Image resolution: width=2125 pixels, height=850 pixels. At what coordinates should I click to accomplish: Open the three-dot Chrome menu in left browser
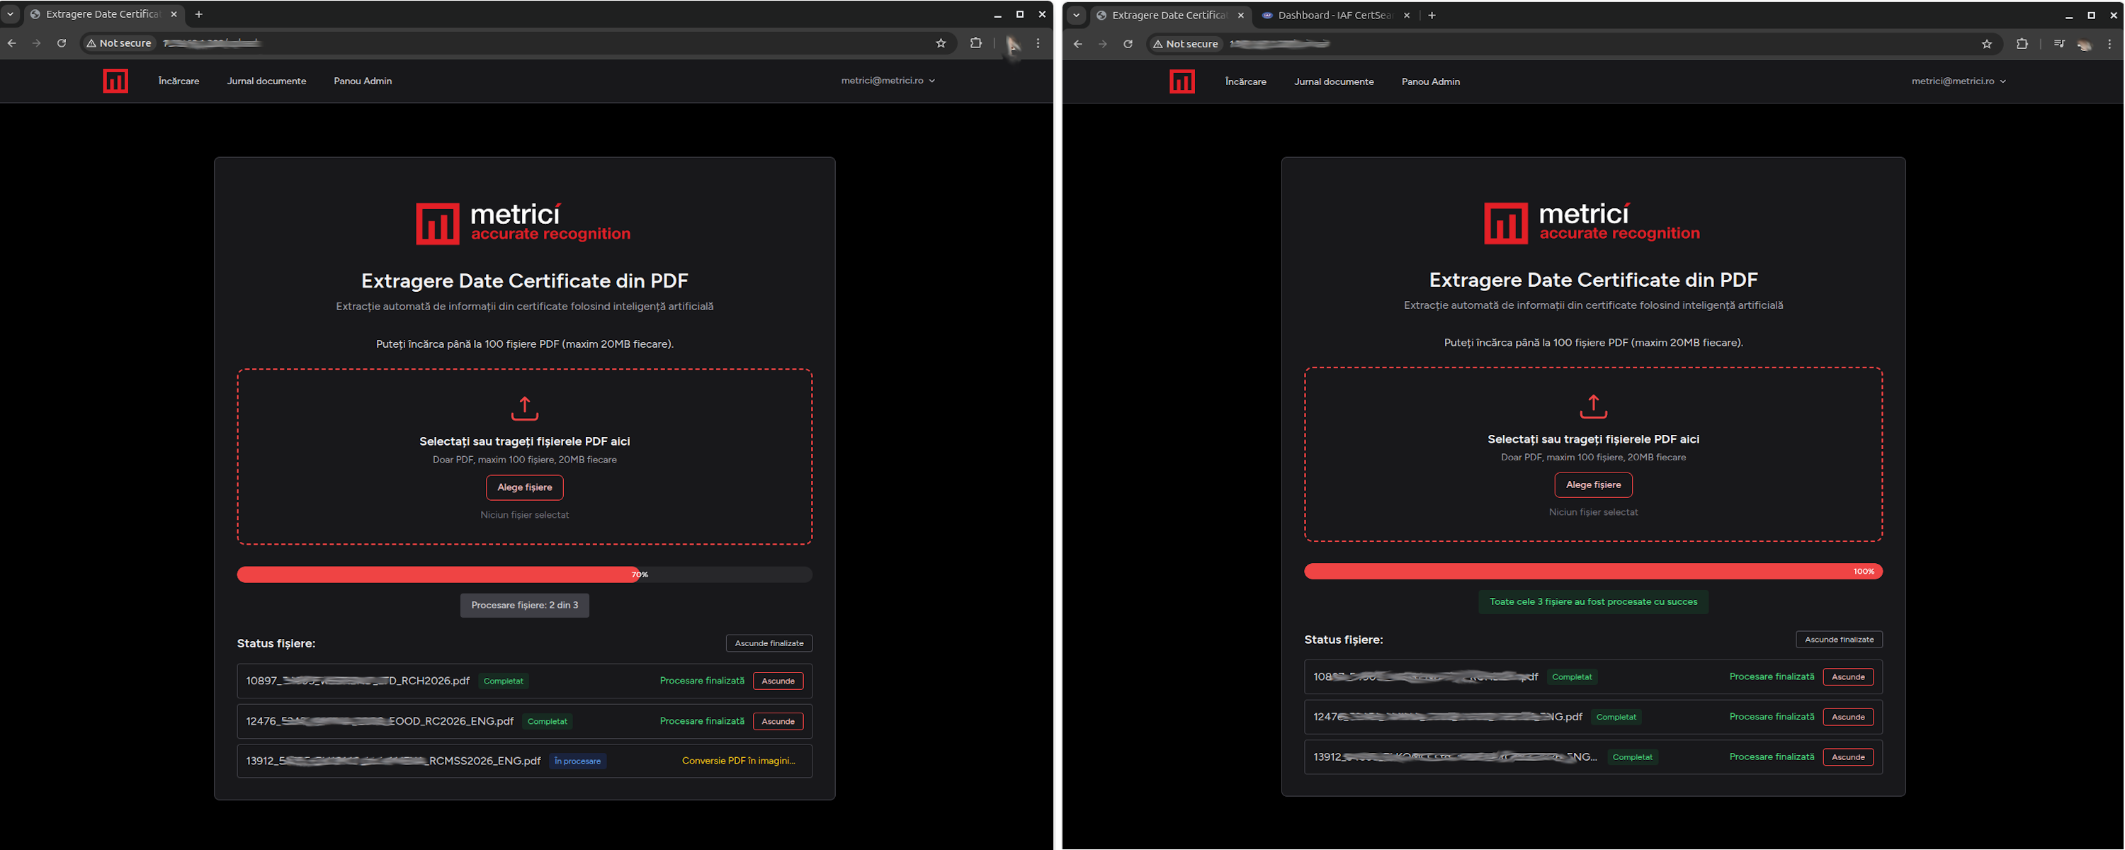click(1038, 43)
